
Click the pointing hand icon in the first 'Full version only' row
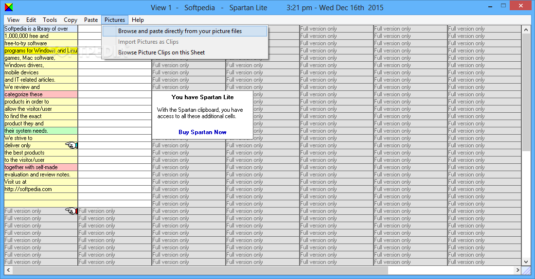tap(71, 211)
